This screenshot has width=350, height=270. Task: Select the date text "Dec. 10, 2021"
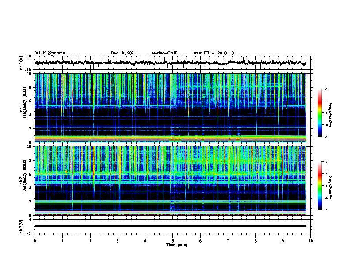point(123,53)
